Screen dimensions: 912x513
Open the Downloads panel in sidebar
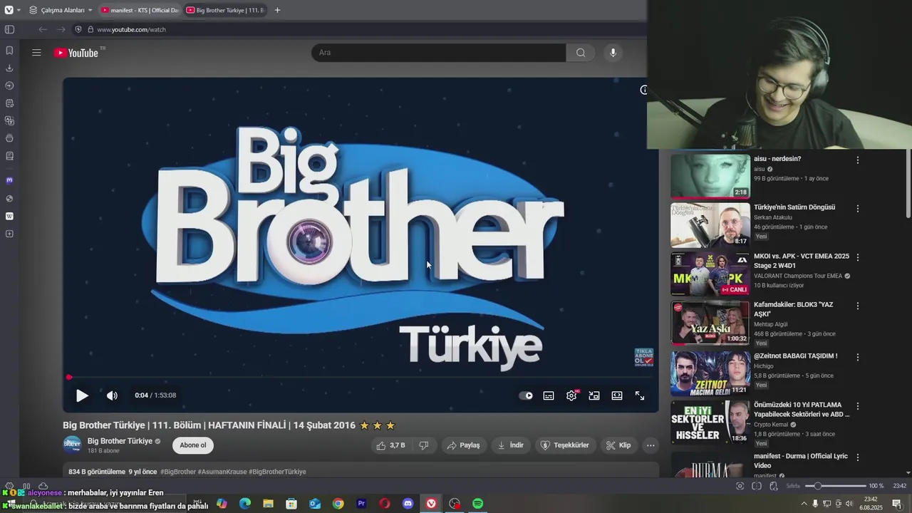click(9, 68)
